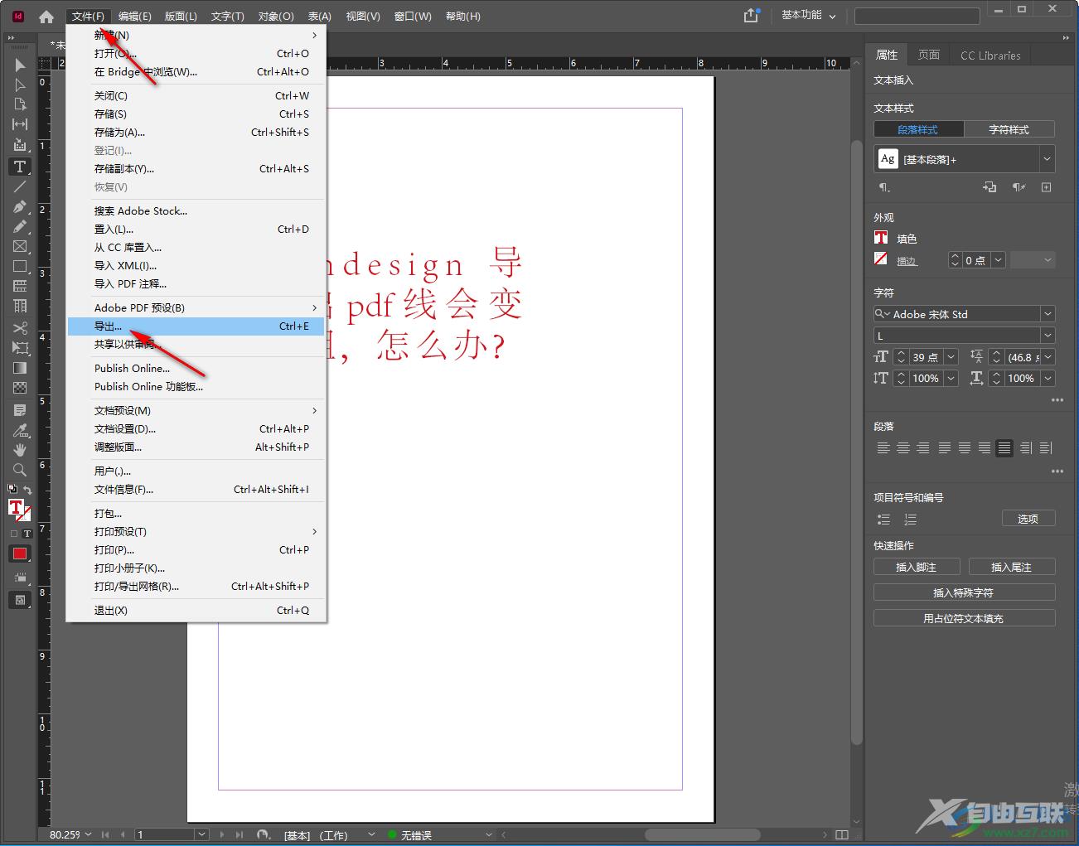Select the Type tool
The height and width of the screenshot is (846, 1079).
pos(20,167)
